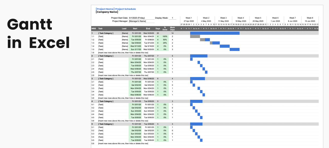The width and height of the screenshot is (329, 148).
Task: Select the Lead column header
Action: [124, 28]
